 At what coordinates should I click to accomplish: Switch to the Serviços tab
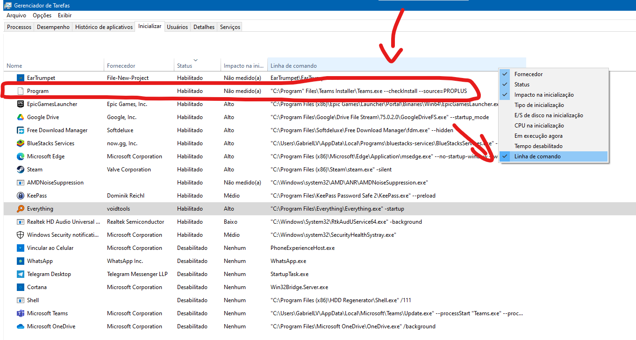coord(230,27)
